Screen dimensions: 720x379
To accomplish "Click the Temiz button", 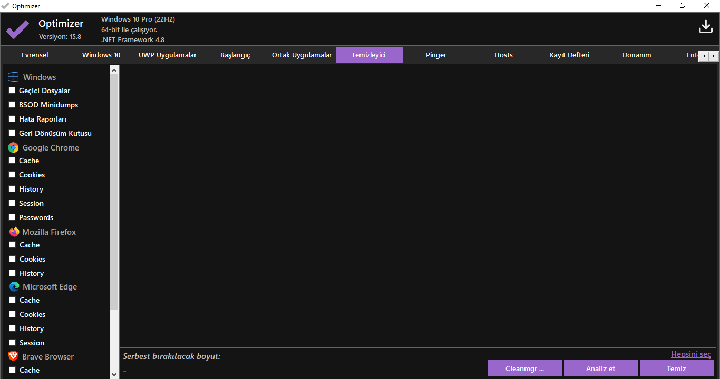I will point(677,368).
